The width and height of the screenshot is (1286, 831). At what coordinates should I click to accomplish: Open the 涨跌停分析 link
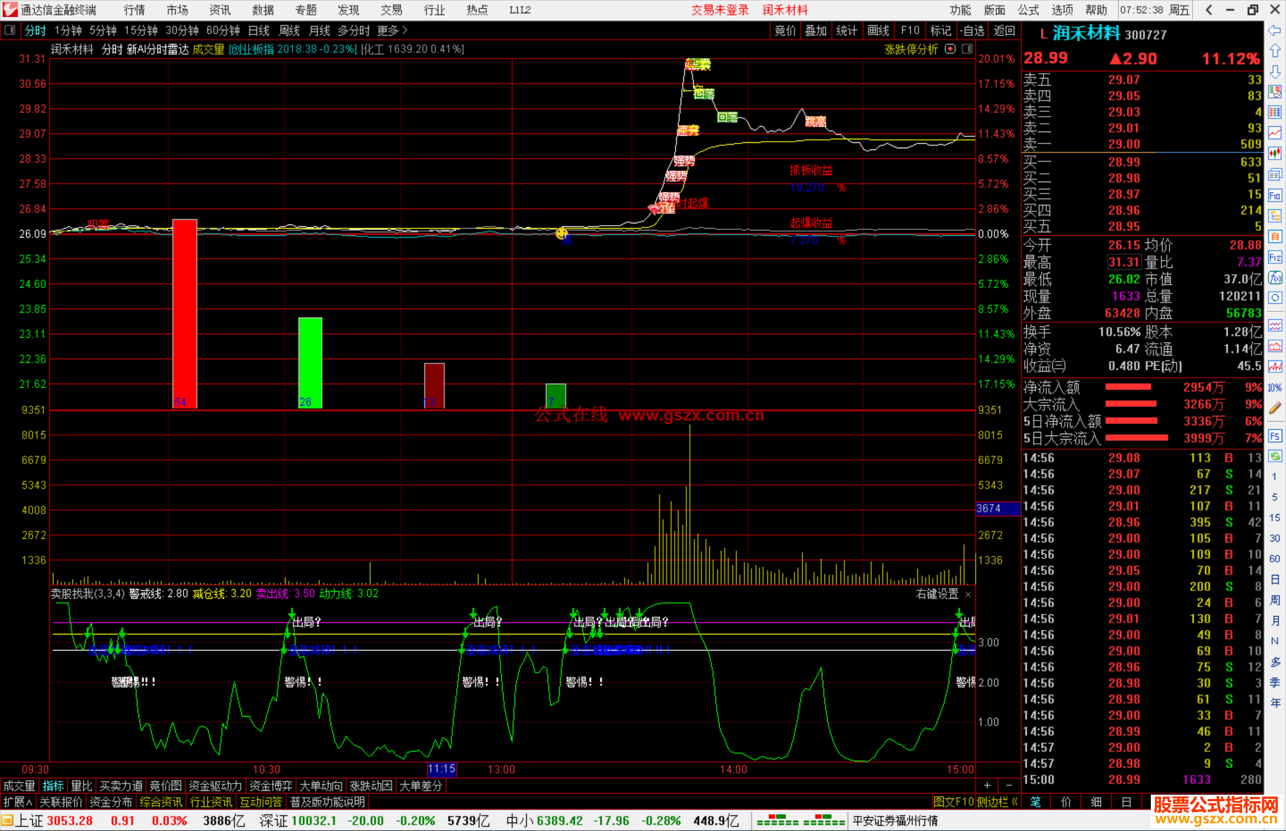910,49
